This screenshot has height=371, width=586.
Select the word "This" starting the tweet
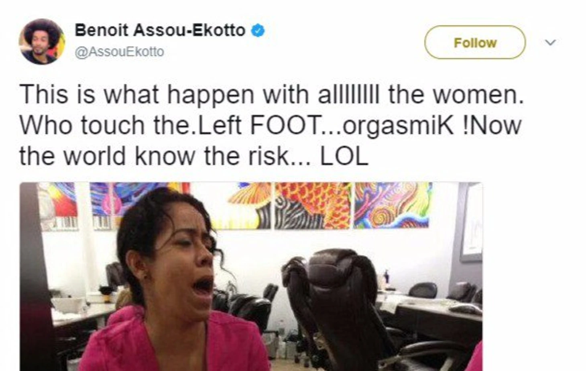tap(44, 95)
